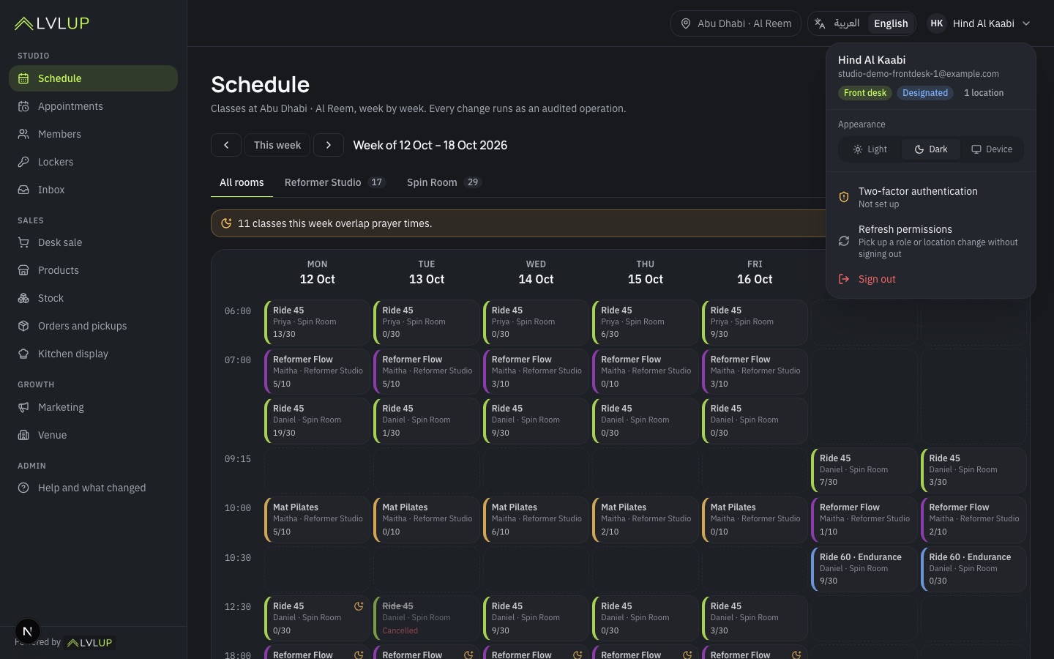Open the Stock boxes icon
This screenshot has height=659, width=1054.
pos(23,298)
